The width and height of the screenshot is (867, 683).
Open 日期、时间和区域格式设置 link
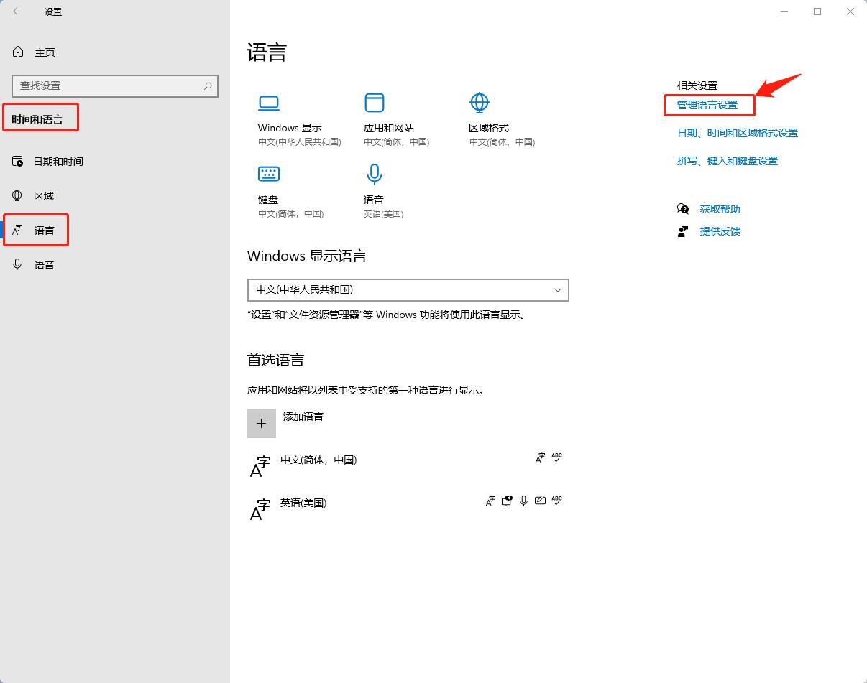click(x=738, y=133)
